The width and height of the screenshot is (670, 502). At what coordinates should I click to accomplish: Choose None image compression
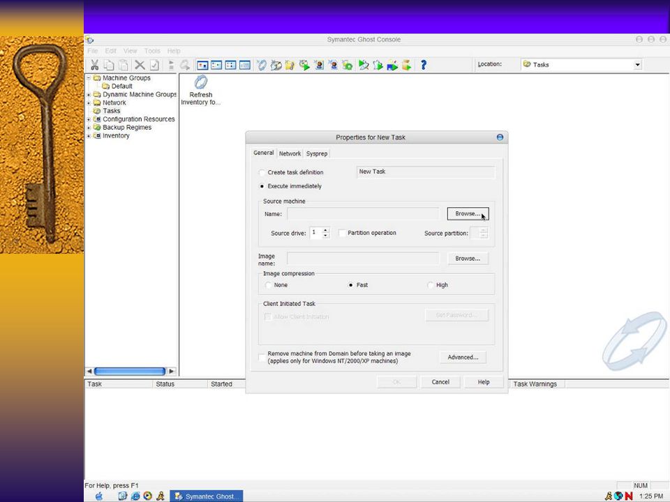coord(268,284)
